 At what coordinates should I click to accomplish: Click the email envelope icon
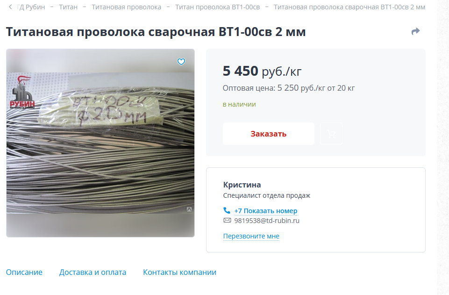[x=227, y=220]
